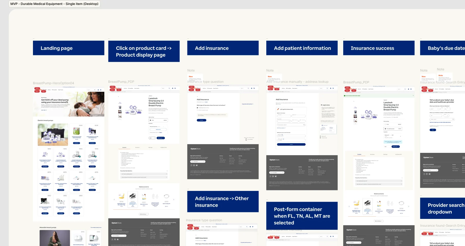
Task: Collapse the Frequently Asked Questions chevron in first PDP
Action: (x=167, y=171)
